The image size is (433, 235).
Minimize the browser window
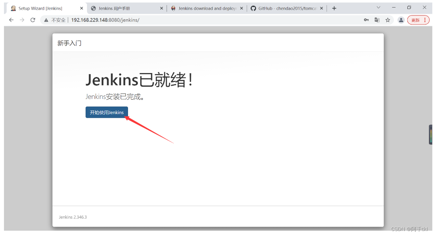tap(394, 8)
